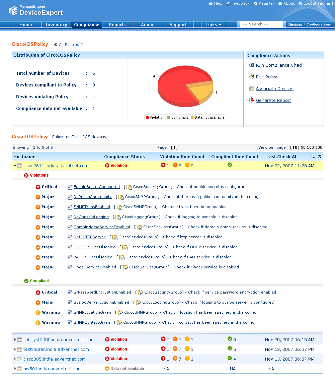Set view per page to 50
This screenshot has height=380, width=335.
click(x=303, y=147)
